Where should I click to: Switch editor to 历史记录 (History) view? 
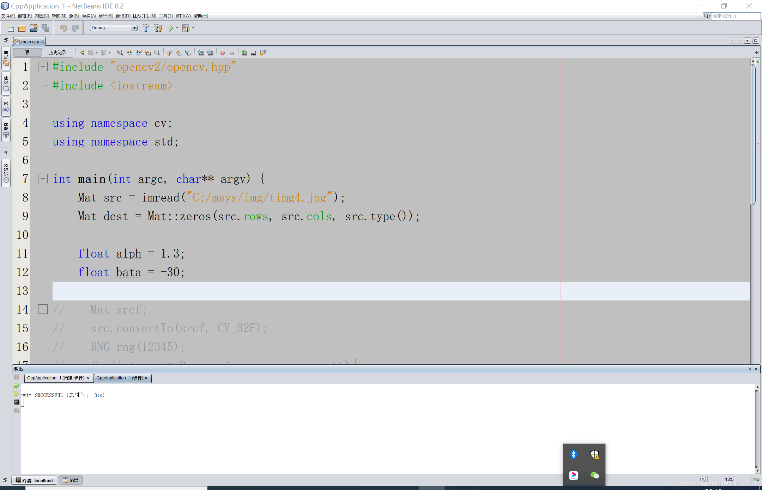[58, 52]
